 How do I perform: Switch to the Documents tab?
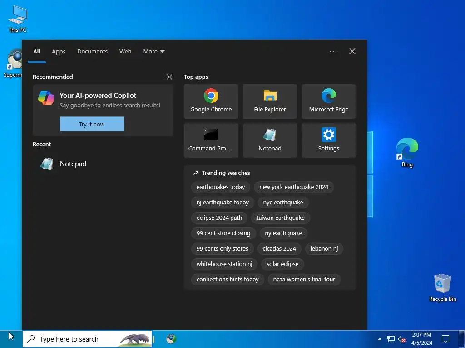pyautogui.click(x=93, y=52)
